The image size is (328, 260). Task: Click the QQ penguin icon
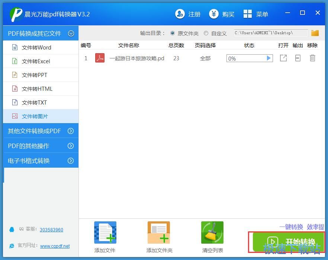(12, 229)
